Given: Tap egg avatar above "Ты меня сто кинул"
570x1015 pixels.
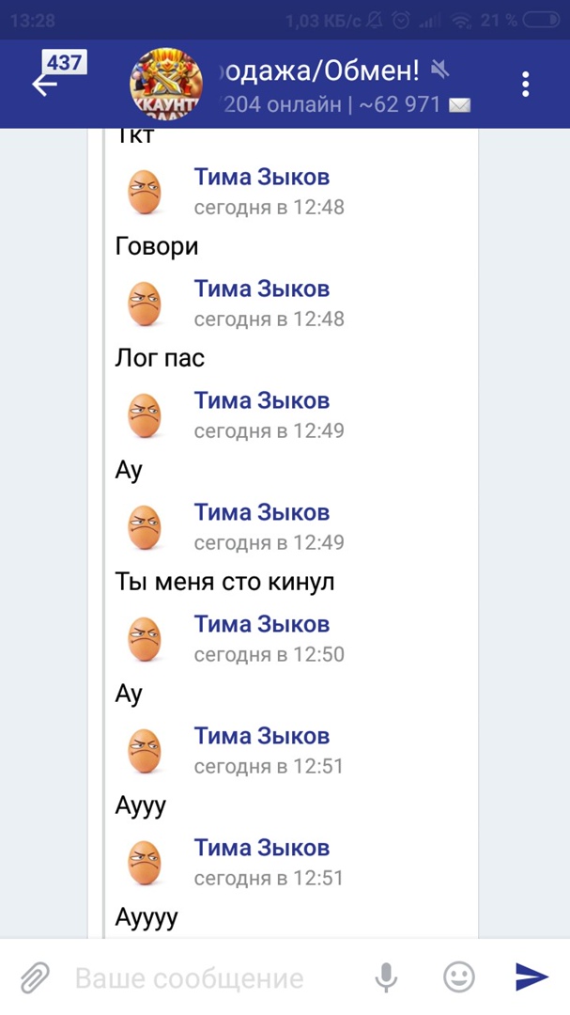Looking at the screenshot, I should pyautogui.click(x=145, y=527).
